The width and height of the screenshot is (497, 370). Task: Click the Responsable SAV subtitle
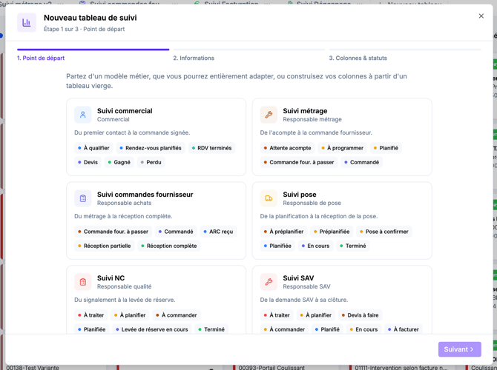(x=306, y=286)
